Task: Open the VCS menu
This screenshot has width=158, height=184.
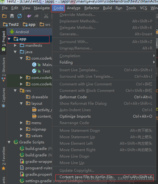Action: (x=144, y=8)
